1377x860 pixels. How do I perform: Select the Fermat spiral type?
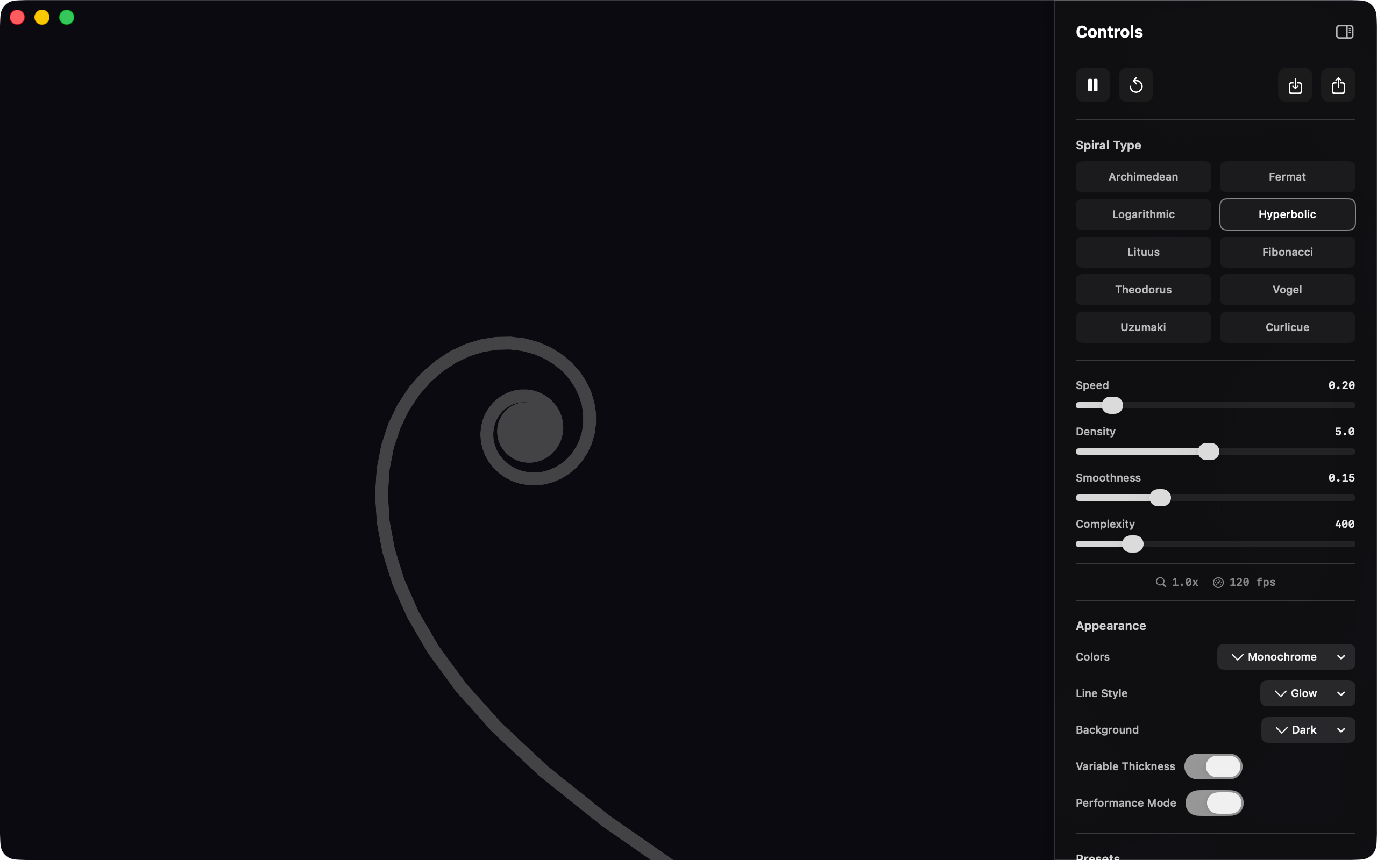(x=1287, y=177)
